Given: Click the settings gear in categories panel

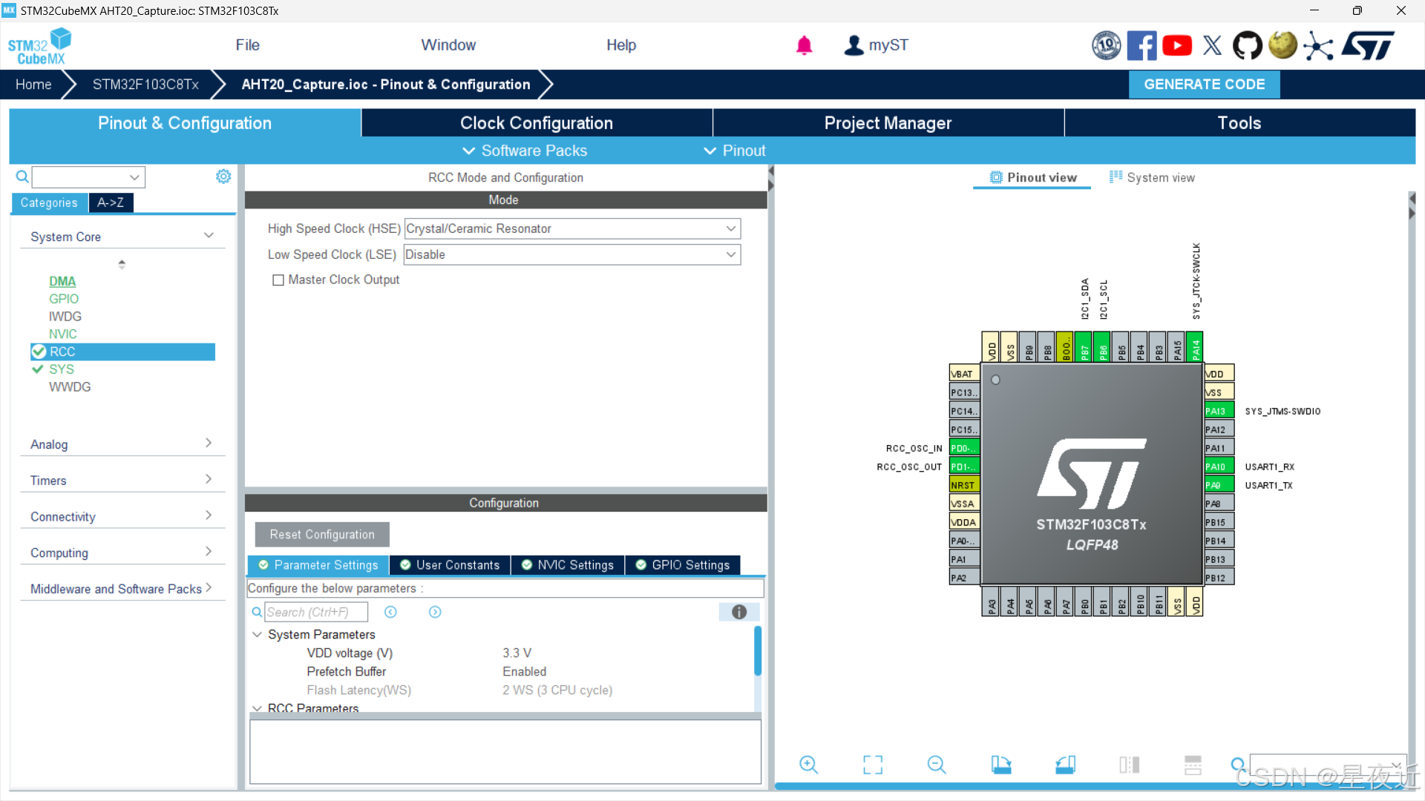Looking at the screenshot, I should click(x=223, y=177).
